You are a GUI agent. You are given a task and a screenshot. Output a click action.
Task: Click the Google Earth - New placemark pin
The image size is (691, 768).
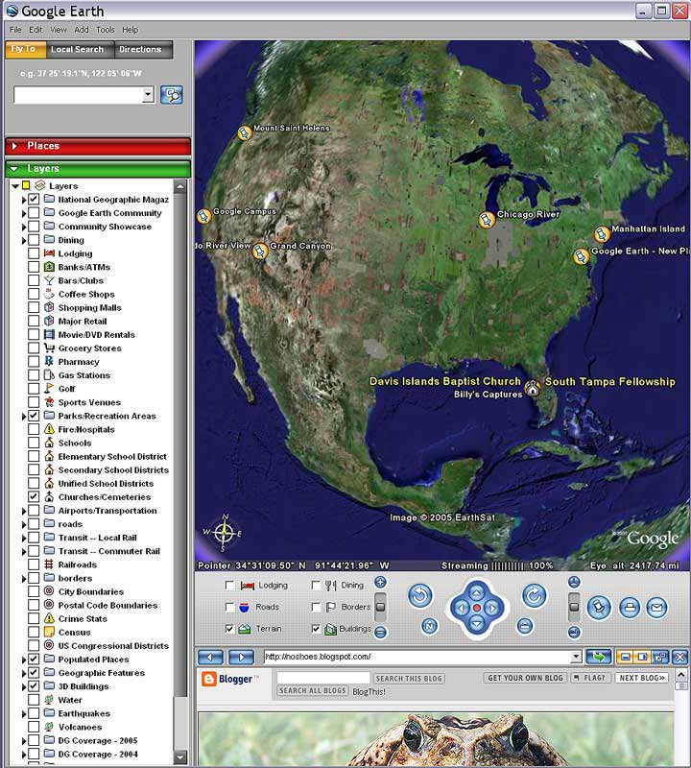click(x=581, y=256)
